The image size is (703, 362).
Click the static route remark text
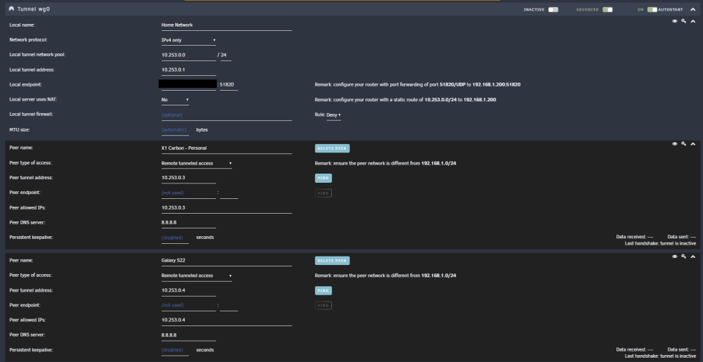(x=406, y=100)
